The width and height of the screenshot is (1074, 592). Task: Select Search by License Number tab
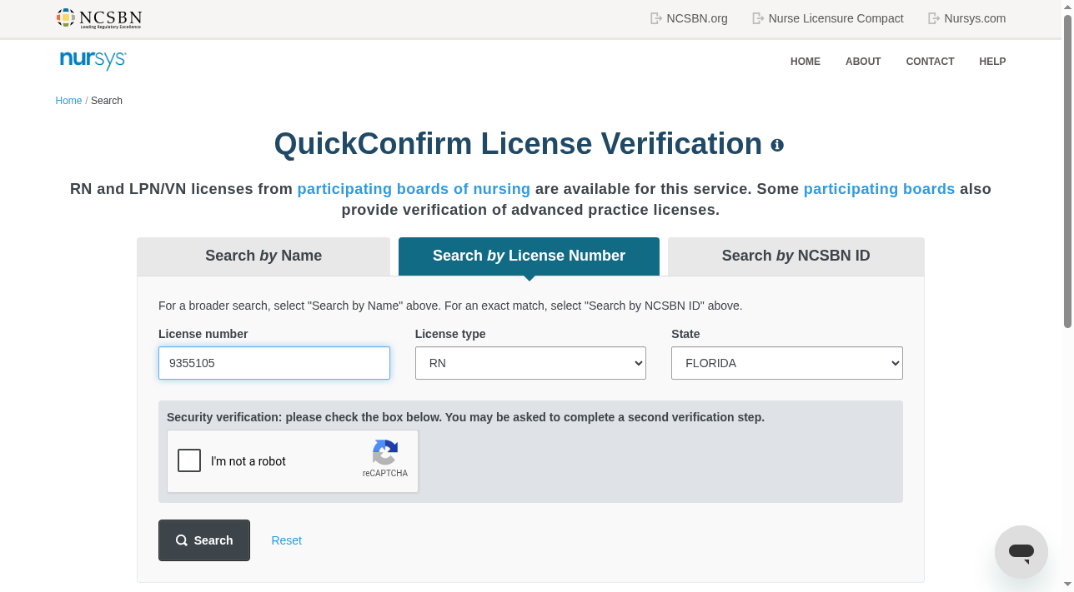(x=529, y=256)
